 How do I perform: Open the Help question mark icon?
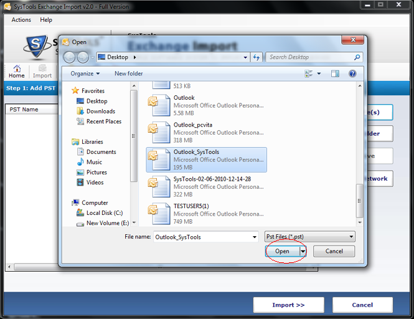352,74
